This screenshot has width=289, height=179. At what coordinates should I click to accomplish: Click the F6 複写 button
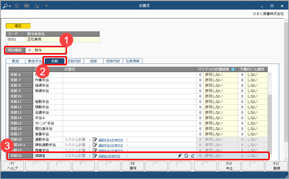pyautogui.click(x=133, y=166)
